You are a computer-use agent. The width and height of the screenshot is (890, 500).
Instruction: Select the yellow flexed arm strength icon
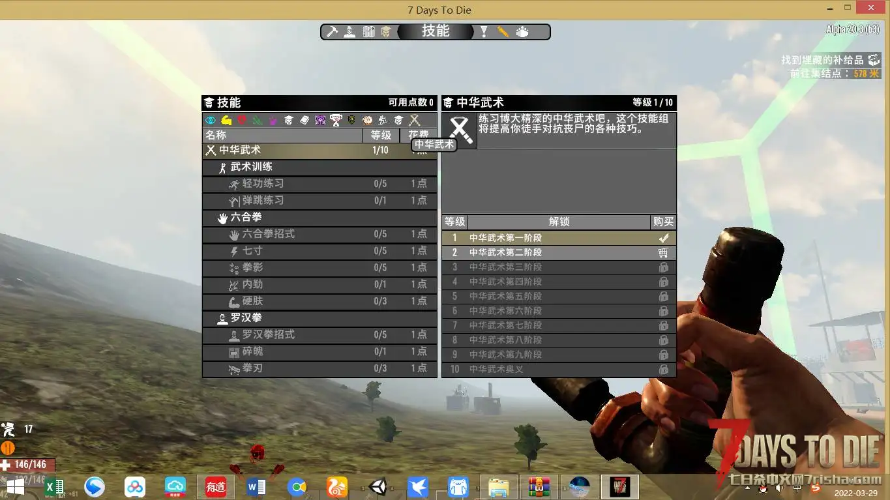(x=226, y=120)
